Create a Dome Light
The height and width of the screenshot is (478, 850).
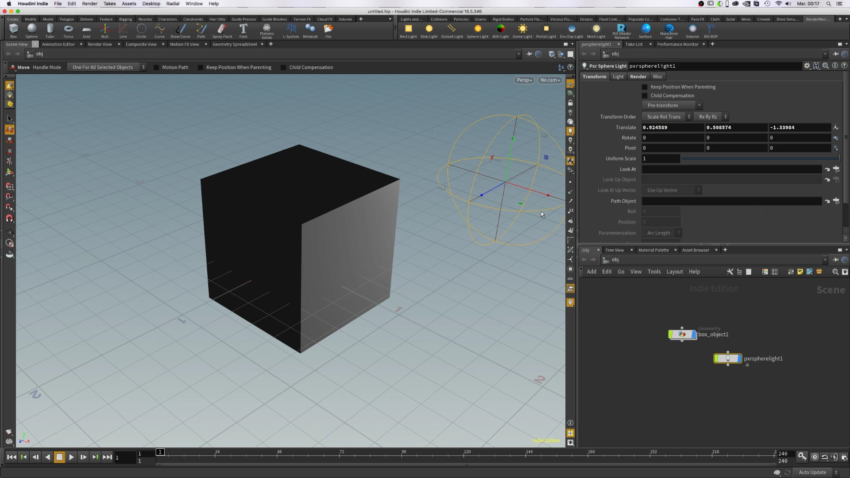click(522, 31)
